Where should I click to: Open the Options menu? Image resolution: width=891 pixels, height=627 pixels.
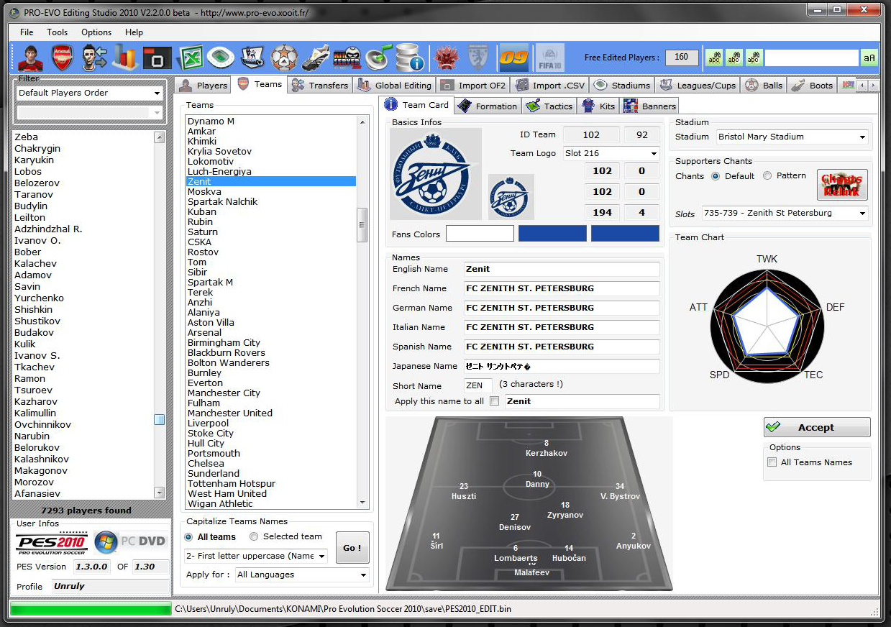[96, 32]
